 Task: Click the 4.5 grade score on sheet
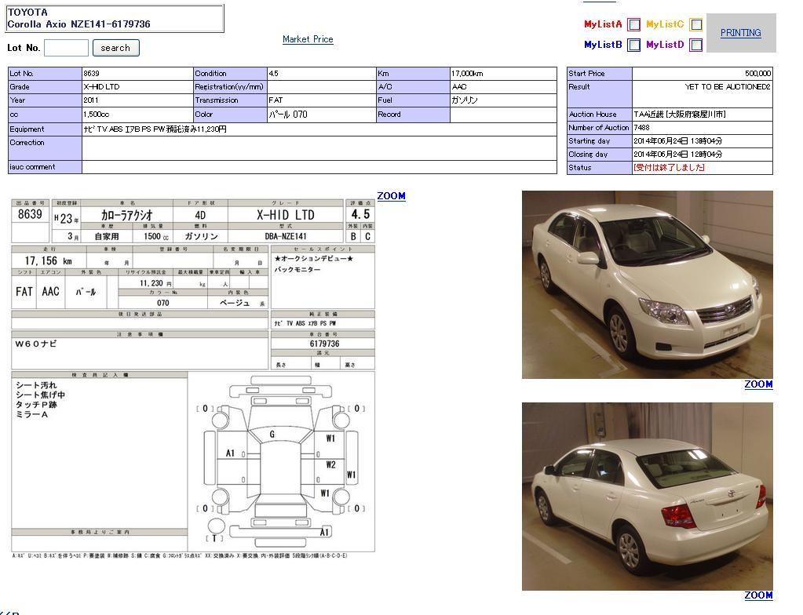point(360,214)
